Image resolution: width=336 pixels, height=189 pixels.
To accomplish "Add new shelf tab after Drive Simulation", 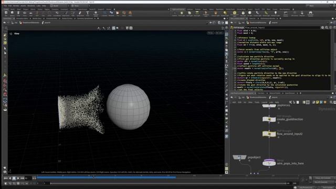I will point(293,9).
